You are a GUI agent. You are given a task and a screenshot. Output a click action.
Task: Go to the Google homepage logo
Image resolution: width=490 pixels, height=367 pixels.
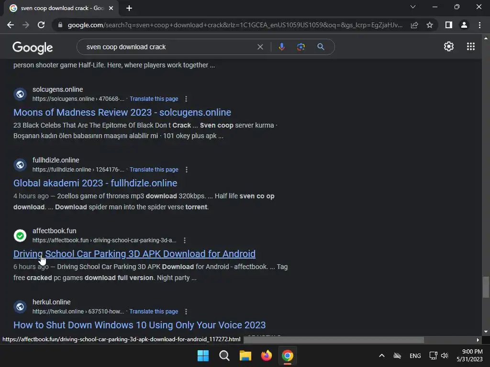33,47
